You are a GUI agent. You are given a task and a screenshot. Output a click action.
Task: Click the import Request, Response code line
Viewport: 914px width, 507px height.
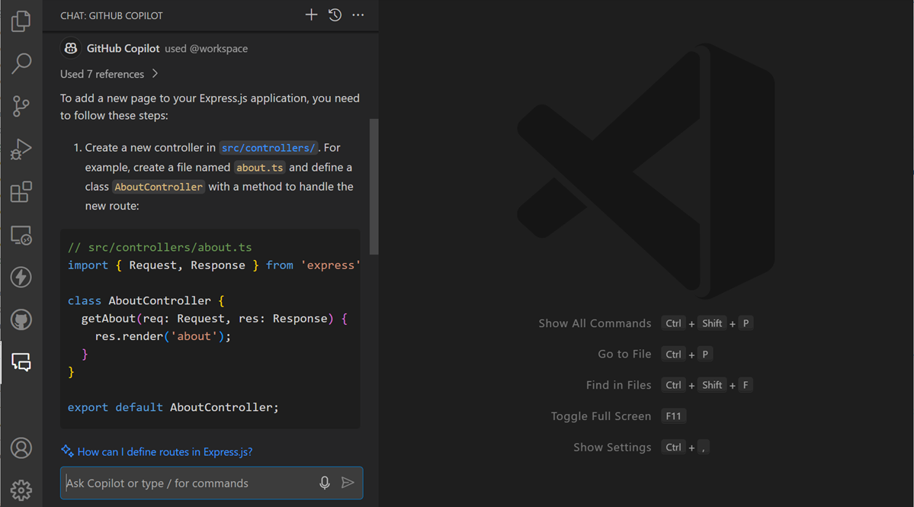tap(213, 265)
